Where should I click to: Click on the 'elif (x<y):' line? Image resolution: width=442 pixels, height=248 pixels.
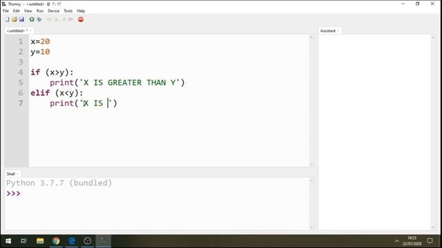(57, 93)
